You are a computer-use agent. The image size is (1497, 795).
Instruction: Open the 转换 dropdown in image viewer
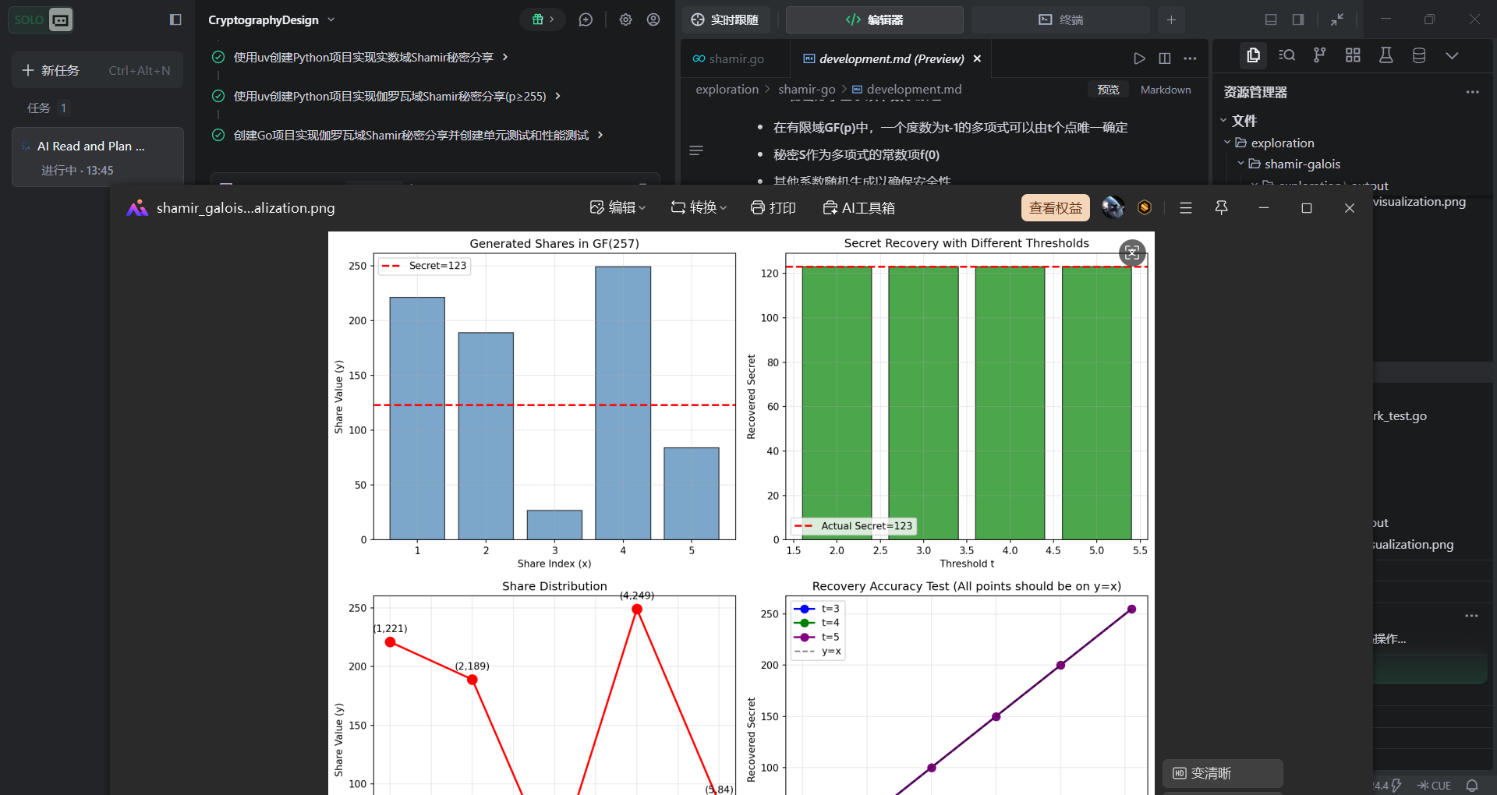[699, 207]
